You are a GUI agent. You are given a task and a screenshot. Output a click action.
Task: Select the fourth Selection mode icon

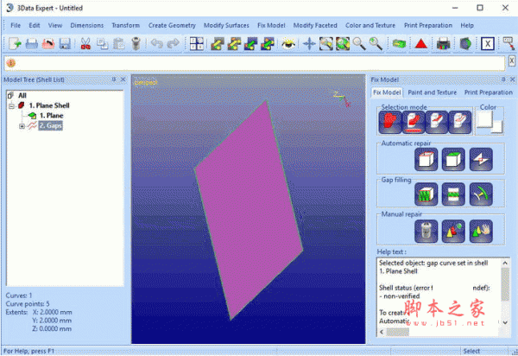(x=460, y=122)
